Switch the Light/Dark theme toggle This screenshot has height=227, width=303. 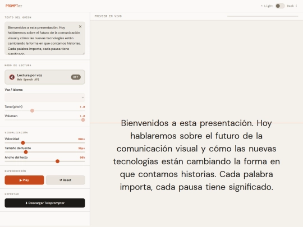coord(280,6)
